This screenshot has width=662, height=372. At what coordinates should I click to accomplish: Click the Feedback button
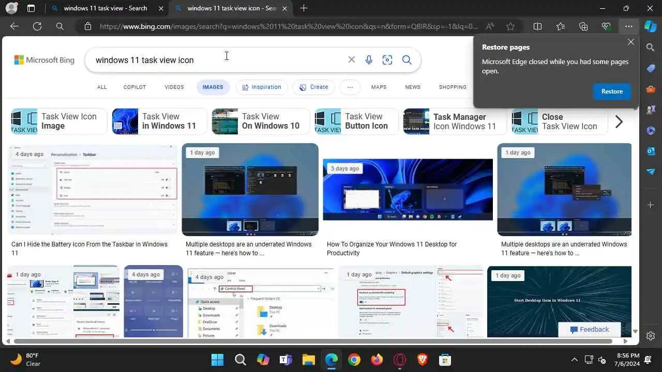click(x=590, y=330)
